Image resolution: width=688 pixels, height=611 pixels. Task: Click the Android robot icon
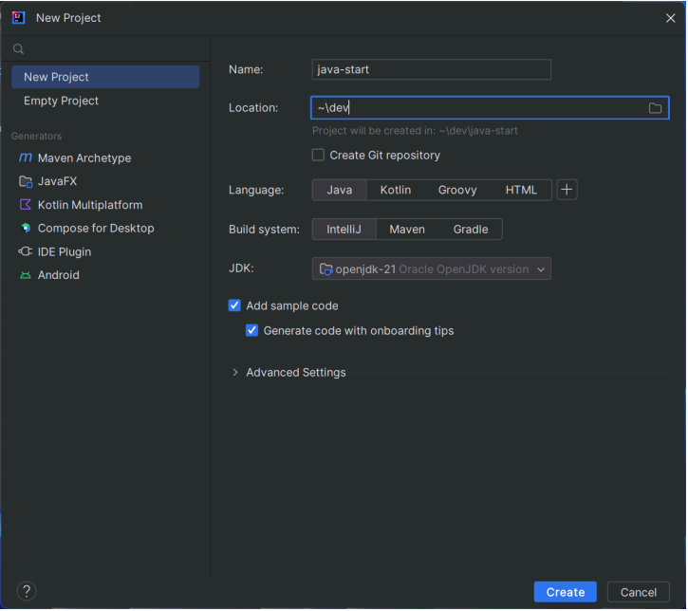point(26,275)
